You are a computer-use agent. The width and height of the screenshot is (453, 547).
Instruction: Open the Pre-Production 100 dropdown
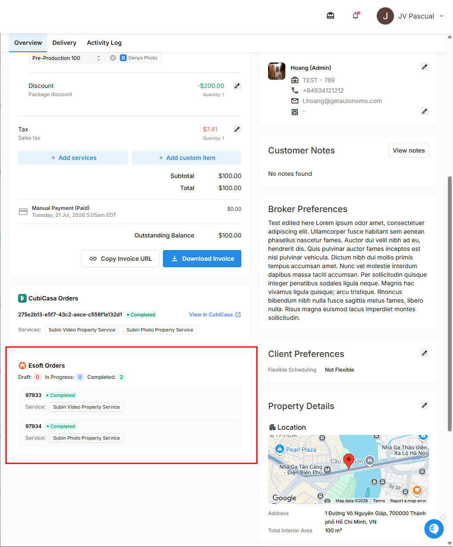[x=67, y=58]
